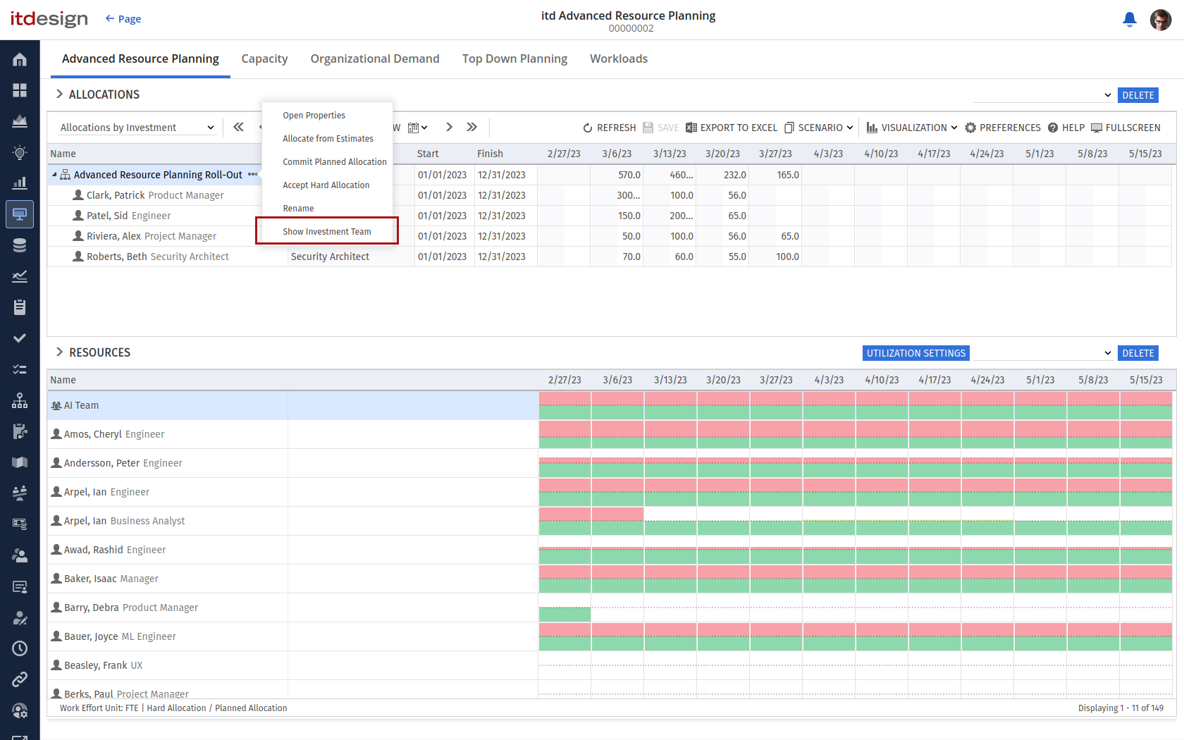The image size is (1184, 740).
Task: Click Arpel, Ian Business Analyst 3/6/23 bar
Action: coord(617,521)
